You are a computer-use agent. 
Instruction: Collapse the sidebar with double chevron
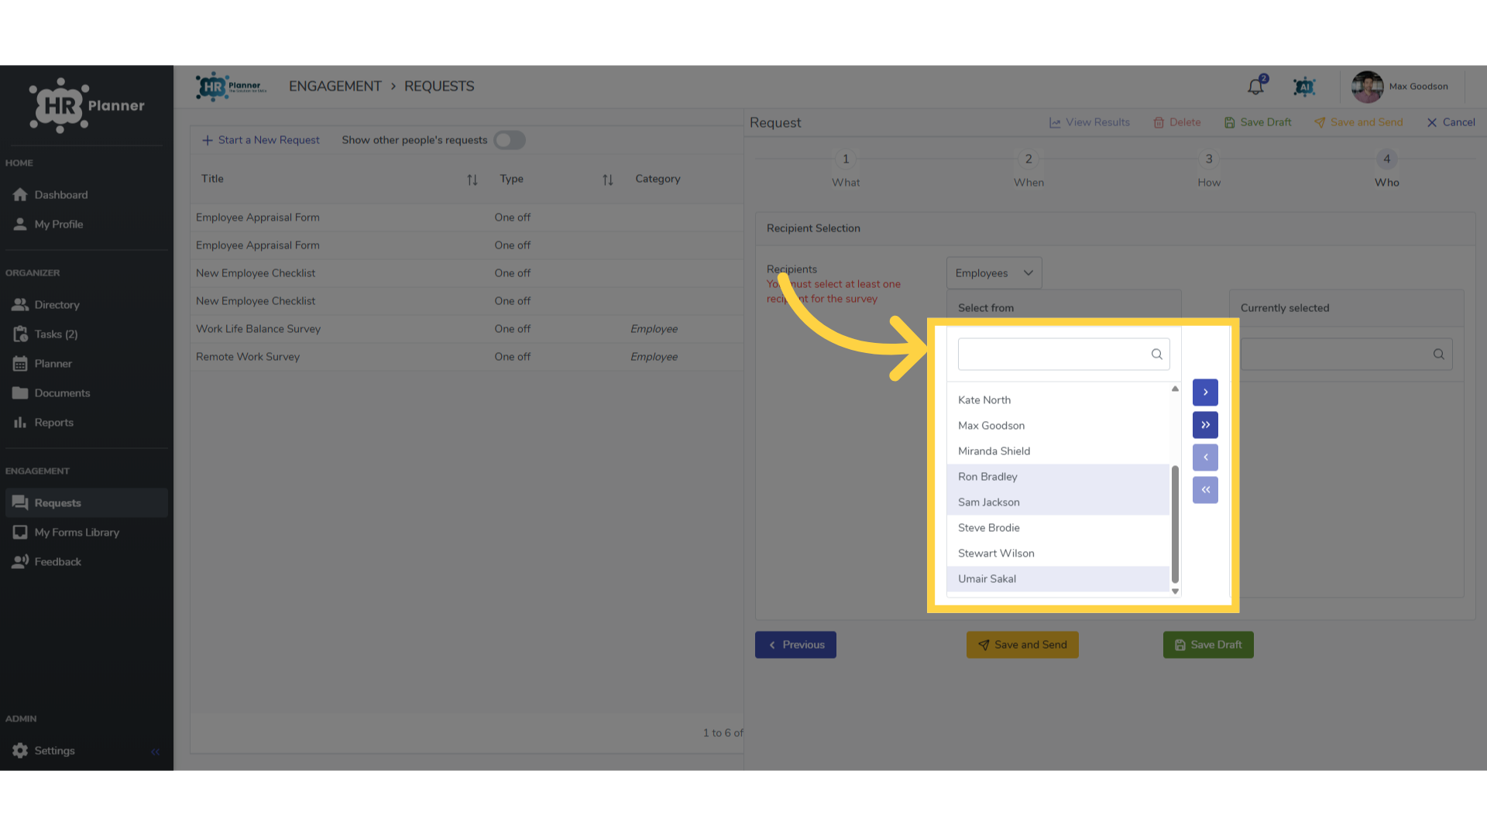tap(155, 752)
